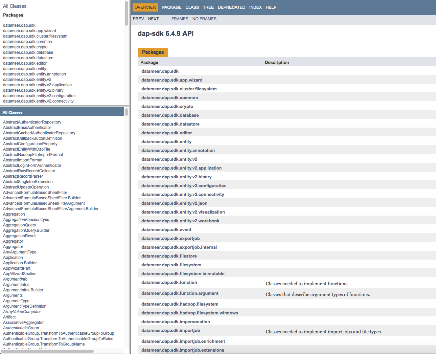Switch to Frames view
Screen dimensions: 436x354
coord(180,19)
